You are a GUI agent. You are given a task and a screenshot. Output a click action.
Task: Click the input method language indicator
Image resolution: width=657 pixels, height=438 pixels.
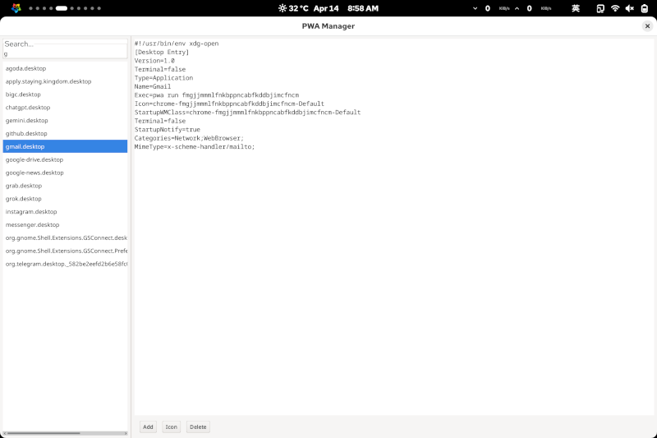tap(576, 8)
